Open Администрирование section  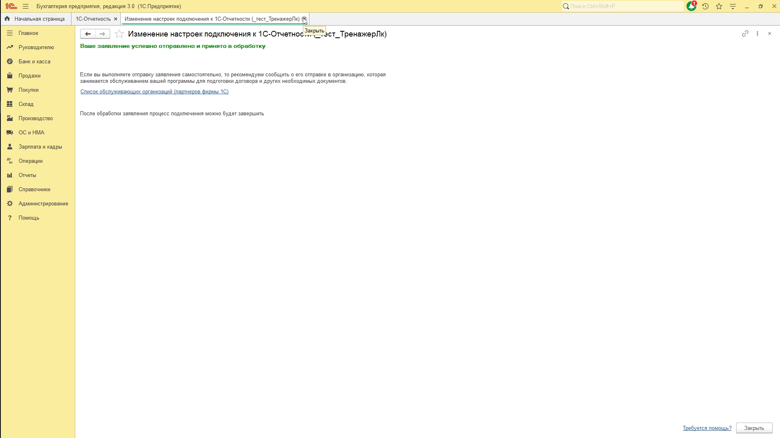(38, 204)
